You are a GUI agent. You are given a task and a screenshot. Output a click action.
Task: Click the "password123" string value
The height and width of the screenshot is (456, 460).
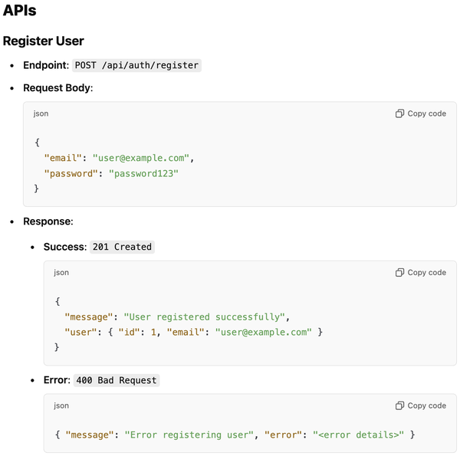[x=144, y=173]
